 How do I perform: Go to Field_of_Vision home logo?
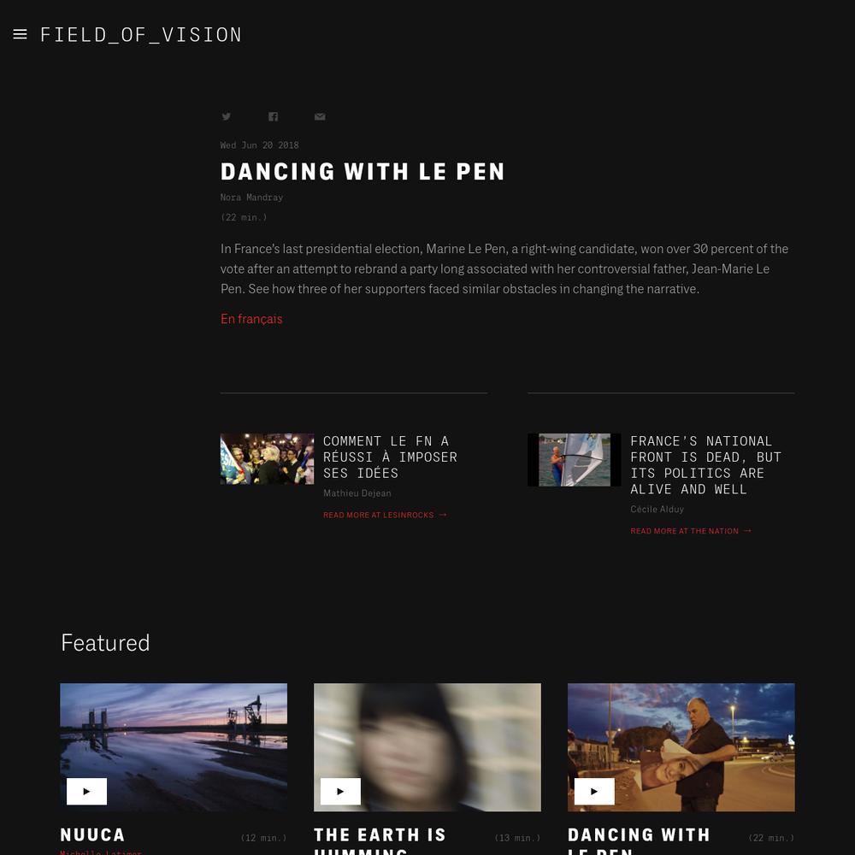(x=141, y=35)
